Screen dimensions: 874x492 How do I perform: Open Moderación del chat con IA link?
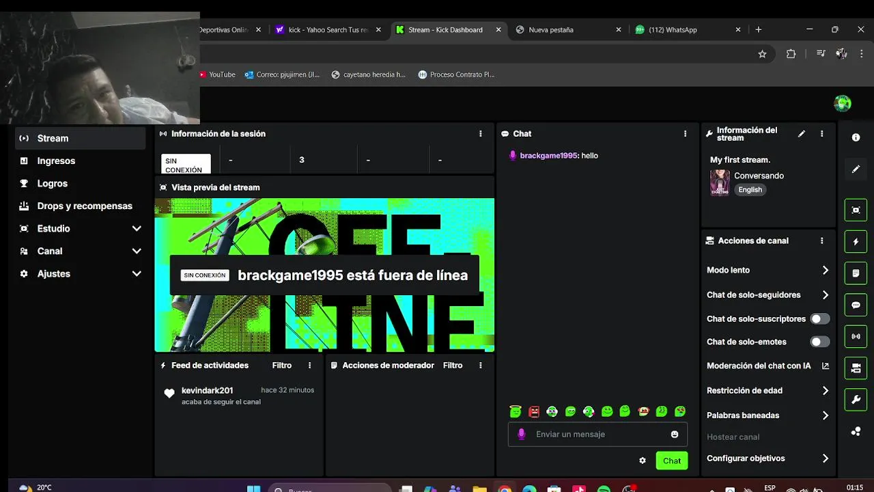767,366
